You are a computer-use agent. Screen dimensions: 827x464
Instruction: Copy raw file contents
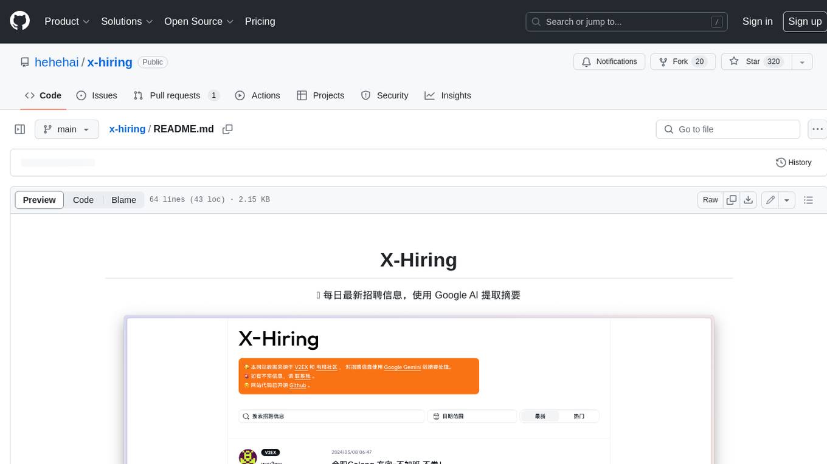[x=732, y=200]
